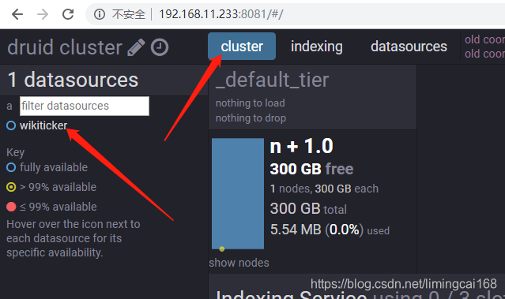The image size is (505, 299).
Task: Click the '5.54 MB (0.0%) used' text
Action: 330,230
